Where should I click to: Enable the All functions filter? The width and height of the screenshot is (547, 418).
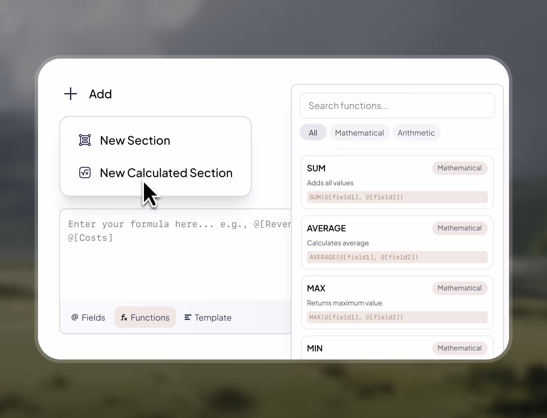coord(313,132)
